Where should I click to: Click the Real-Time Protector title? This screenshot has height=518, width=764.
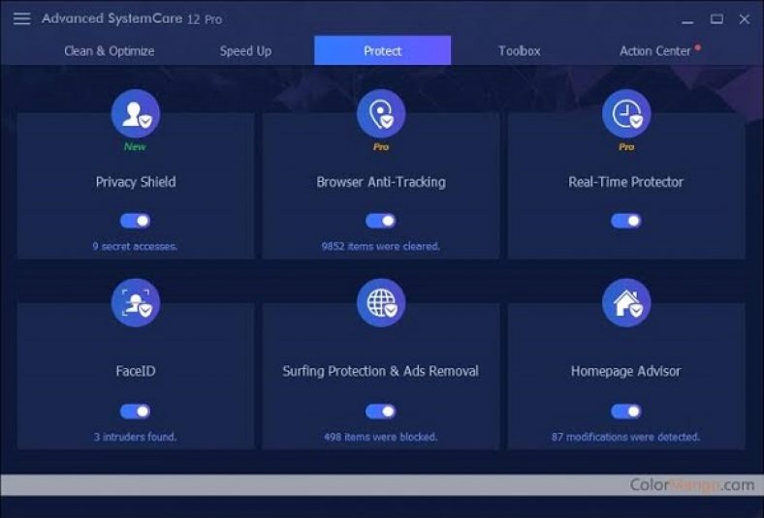pyautogui.click(x=626, y=182)
